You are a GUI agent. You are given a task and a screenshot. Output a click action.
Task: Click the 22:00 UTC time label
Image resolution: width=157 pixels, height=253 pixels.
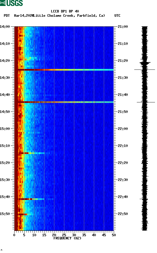click(x=123, y=129)
